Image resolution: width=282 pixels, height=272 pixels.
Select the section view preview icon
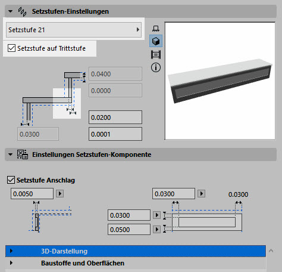(x=156, y=54)
